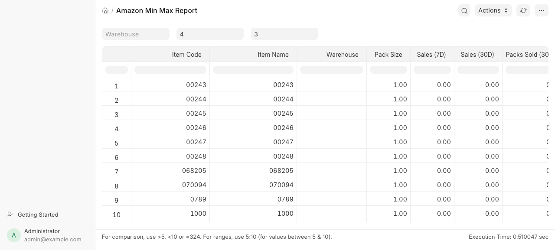Open the three-dots more options menu
The image size is (555, 250).
[x=542, y=10]
